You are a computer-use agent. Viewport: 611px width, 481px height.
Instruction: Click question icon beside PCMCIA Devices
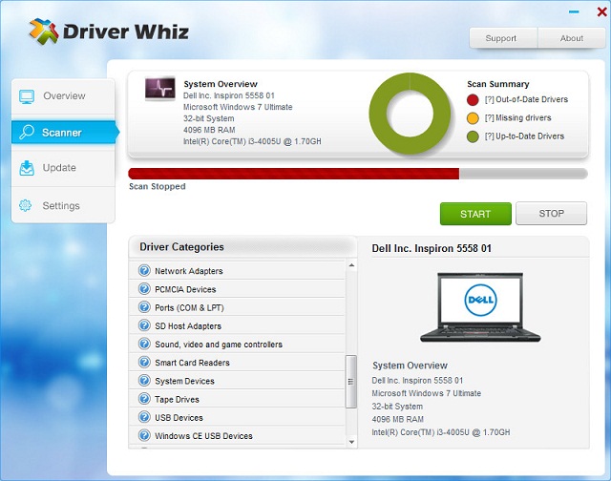point(144,288)
